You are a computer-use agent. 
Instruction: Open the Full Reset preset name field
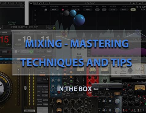[x=90, y=3]
